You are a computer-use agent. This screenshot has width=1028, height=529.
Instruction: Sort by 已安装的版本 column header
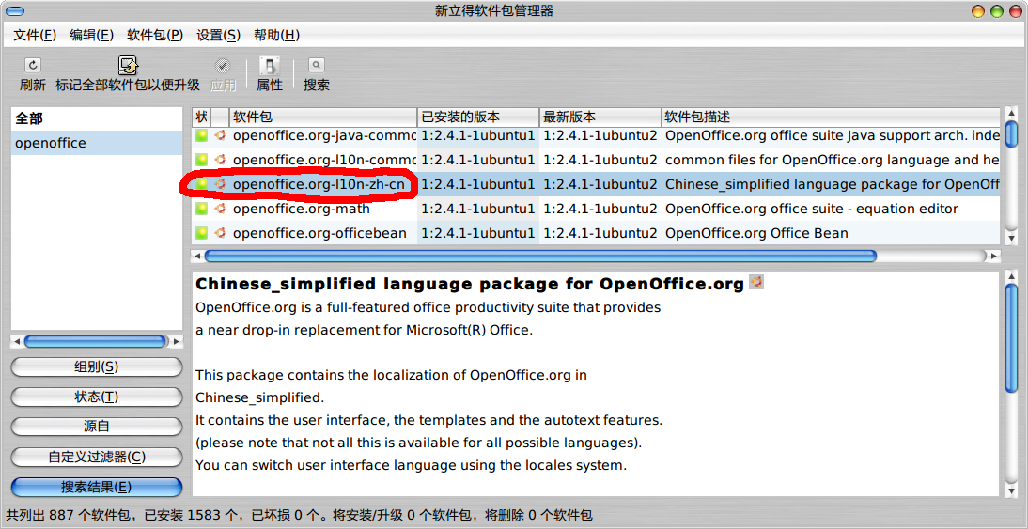click(478, 117)
